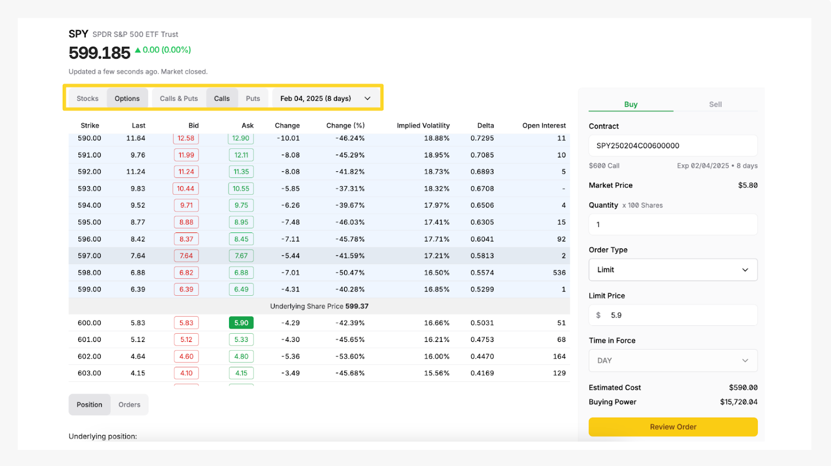Click the 11.35 ask for strike 592.00

point(241,172)
